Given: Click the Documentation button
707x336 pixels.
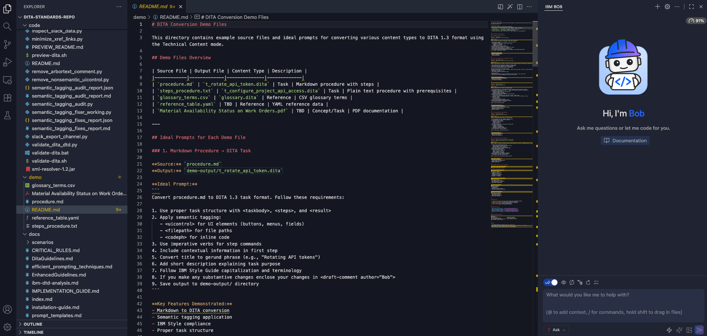Looking at the screenshot, I should click(x=625, y=140).
